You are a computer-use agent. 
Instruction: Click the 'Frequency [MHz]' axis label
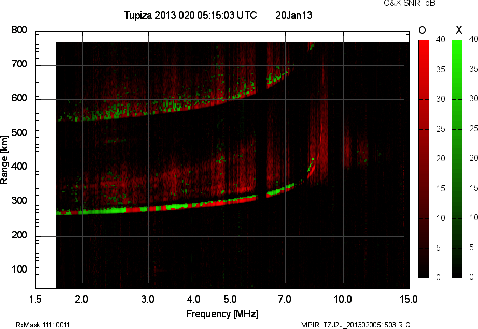point(222,314)
